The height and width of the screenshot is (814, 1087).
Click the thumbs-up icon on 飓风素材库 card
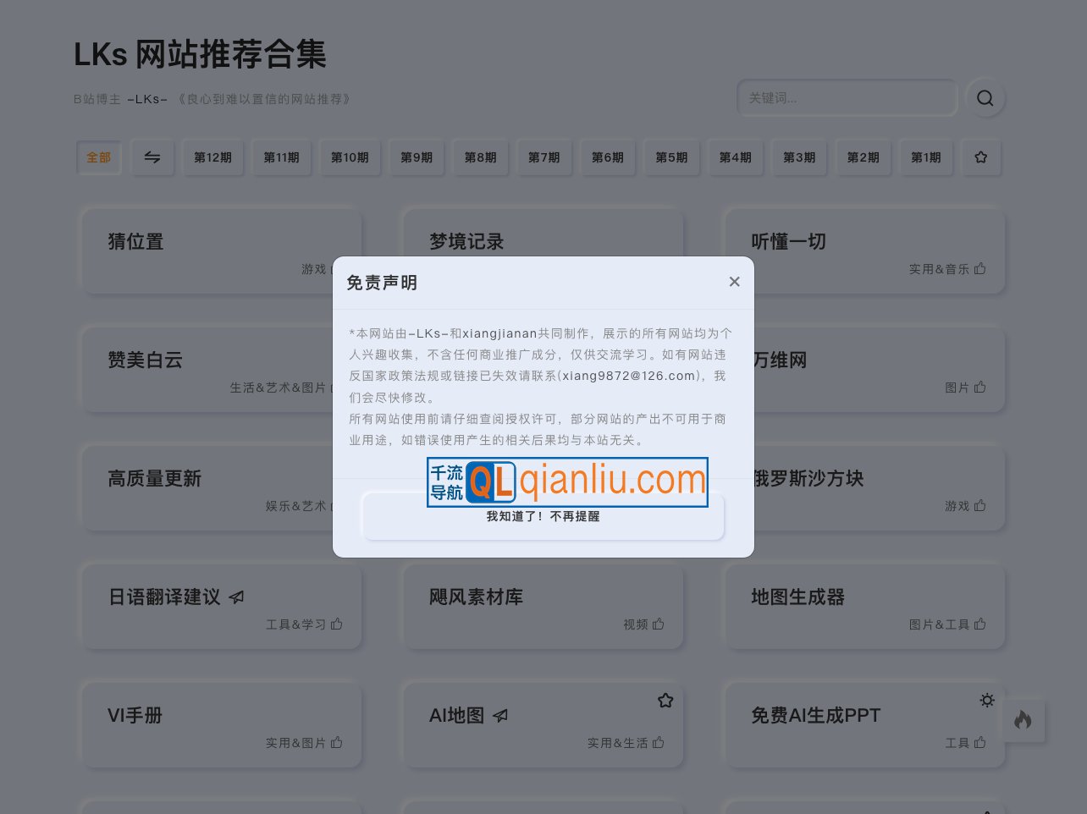pos(659,624)
